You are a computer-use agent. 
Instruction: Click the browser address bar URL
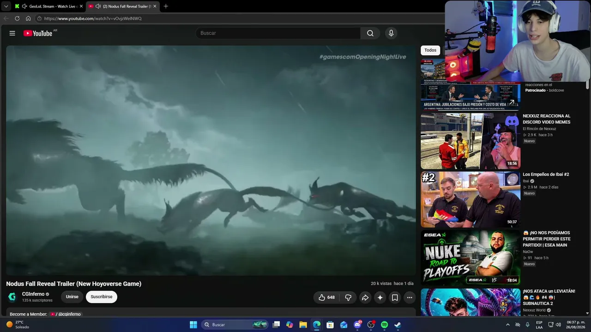click(x=93, y=18)
